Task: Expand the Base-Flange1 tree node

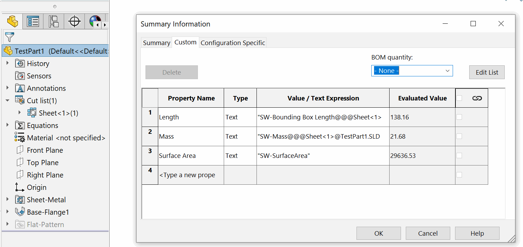Action: (x=8, y=212)
